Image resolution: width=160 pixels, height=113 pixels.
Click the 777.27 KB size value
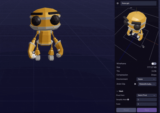pos(152,67)
